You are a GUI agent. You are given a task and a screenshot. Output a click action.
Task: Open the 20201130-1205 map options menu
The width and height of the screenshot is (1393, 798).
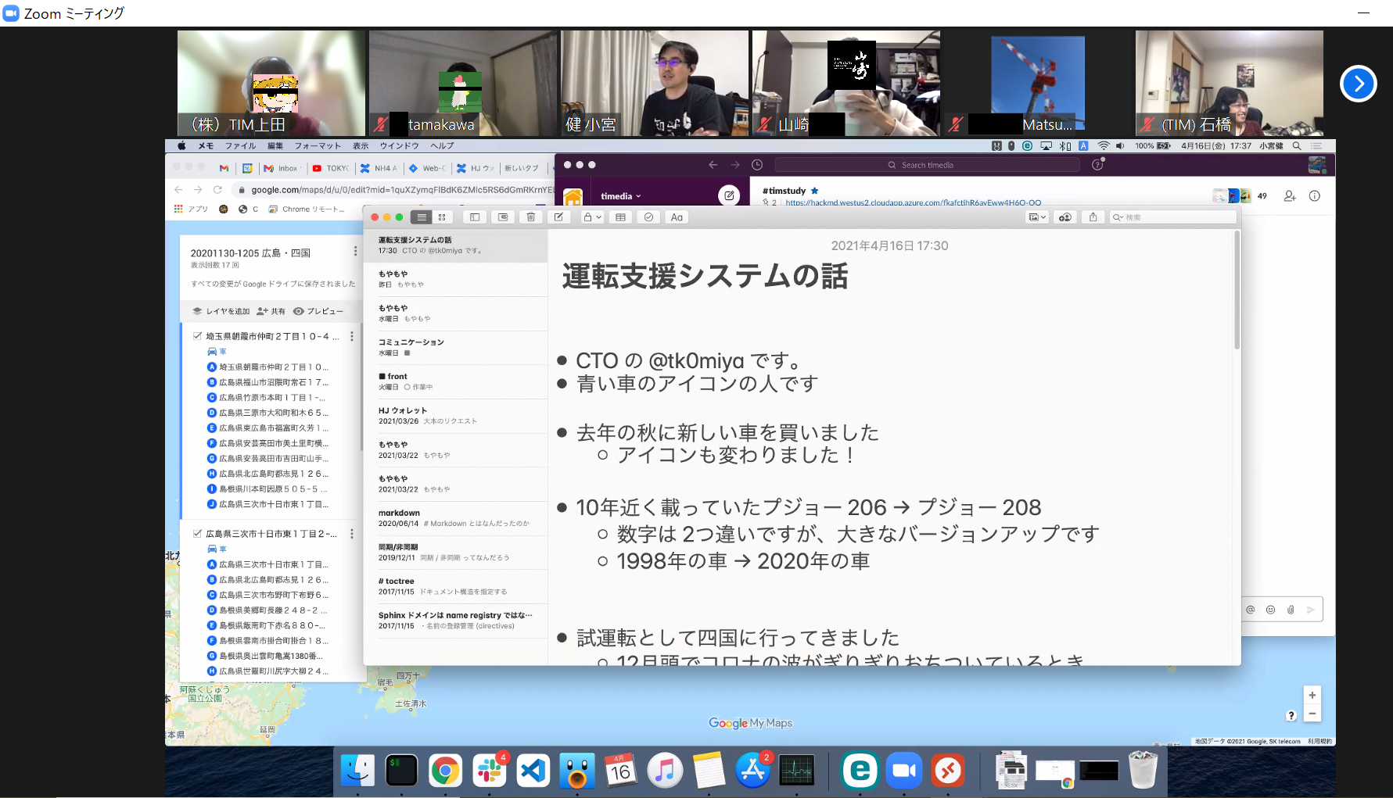click(x=355, y=251)
